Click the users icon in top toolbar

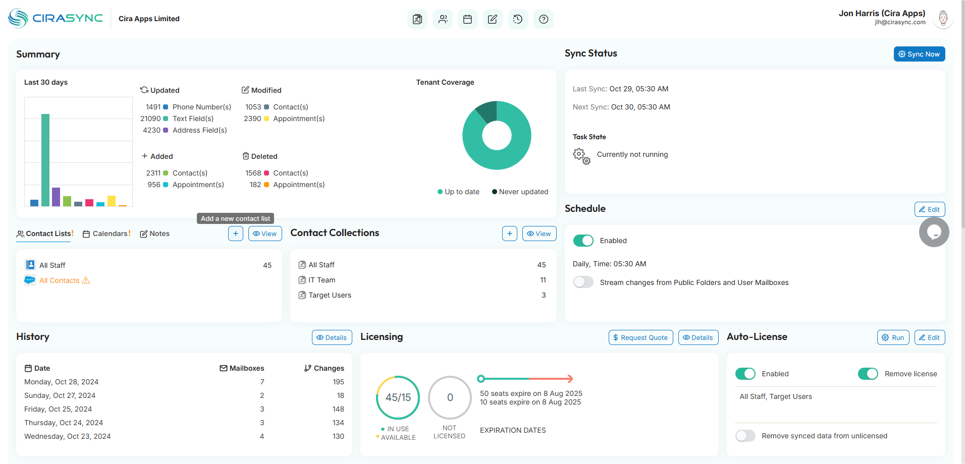click(443, 19)
